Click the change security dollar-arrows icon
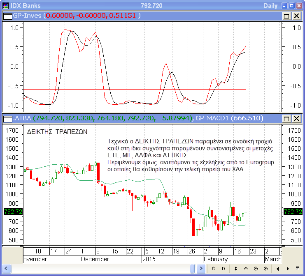The image size is (305, 276). pyautogui.click(x=213, y=269)
